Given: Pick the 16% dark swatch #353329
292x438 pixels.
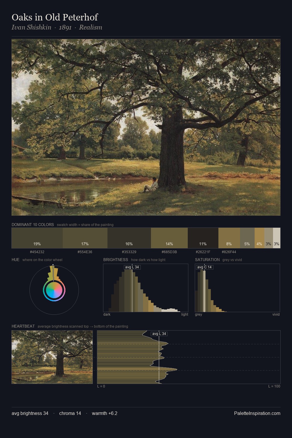Looking at the screenshot, I should (x=129, y=238).
